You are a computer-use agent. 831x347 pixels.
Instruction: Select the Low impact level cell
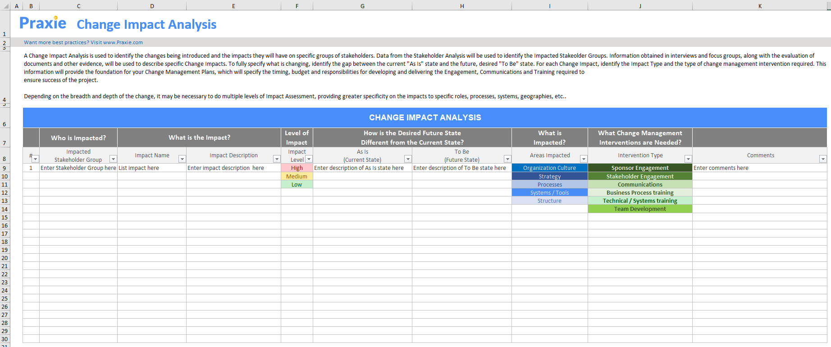pos(297,184)
